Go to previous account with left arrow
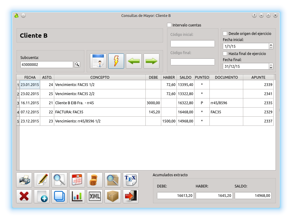Screen dimensions: 292x220 tap(134, 61)
